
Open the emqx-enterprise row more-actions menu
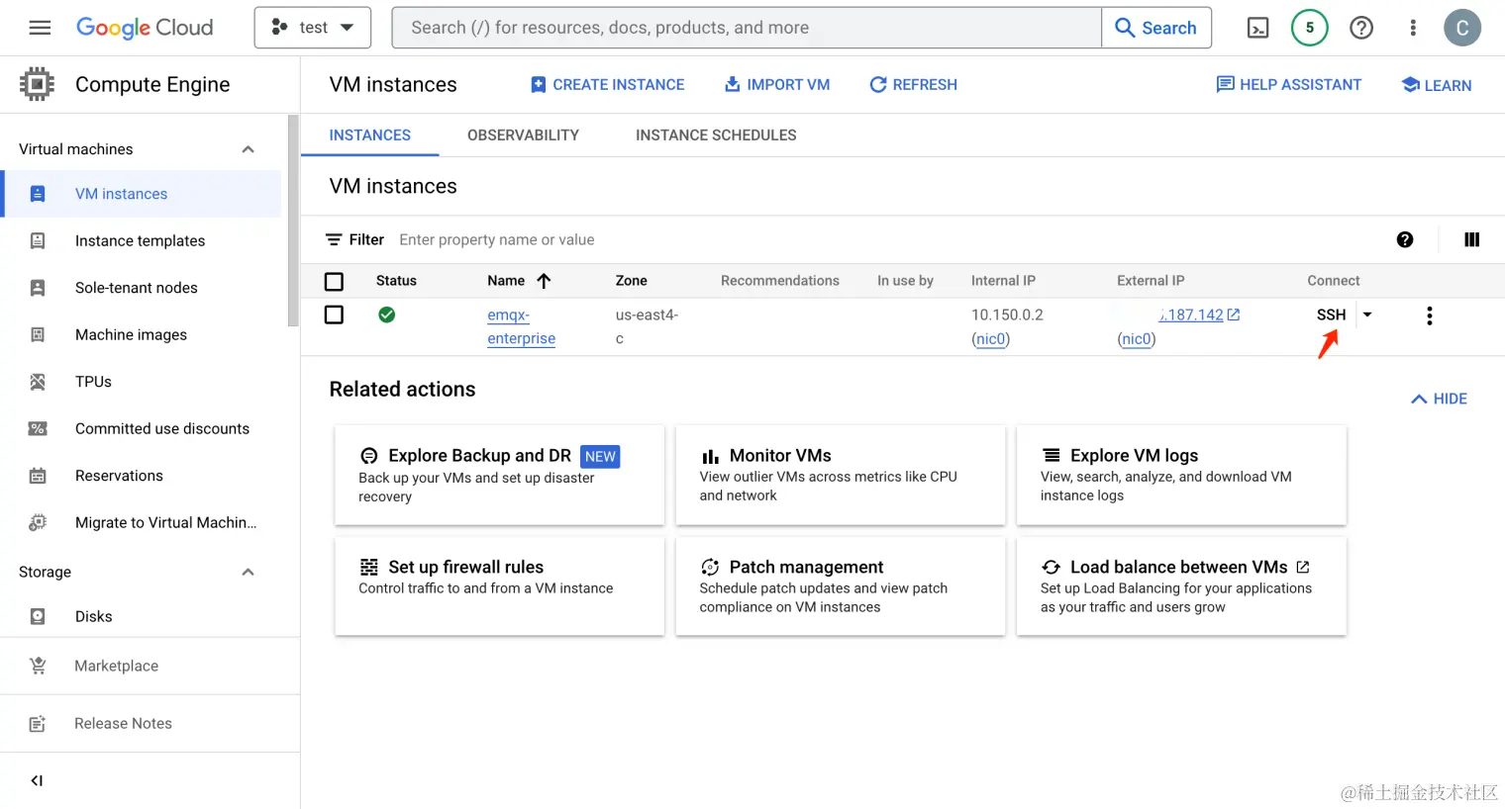[x=1429, y=315]
